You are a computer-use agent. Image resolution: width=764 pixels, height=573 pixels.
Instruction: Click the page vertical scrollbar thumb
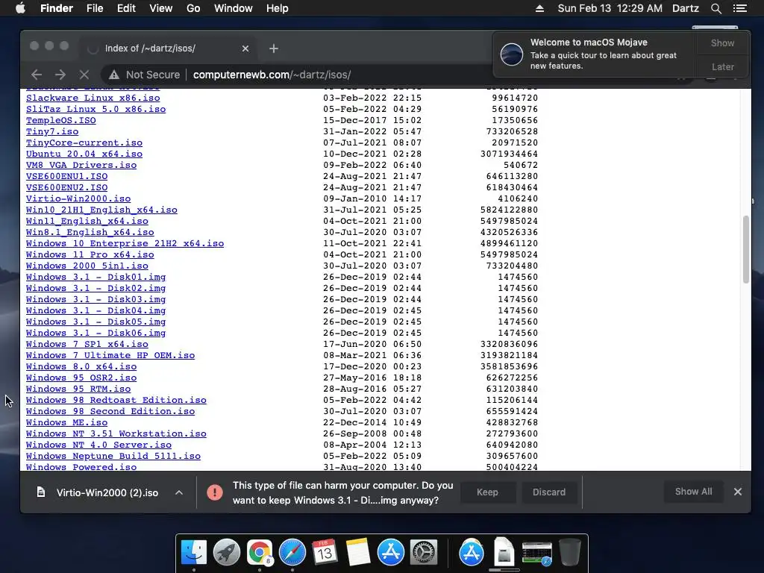click(x=745, y=249)
